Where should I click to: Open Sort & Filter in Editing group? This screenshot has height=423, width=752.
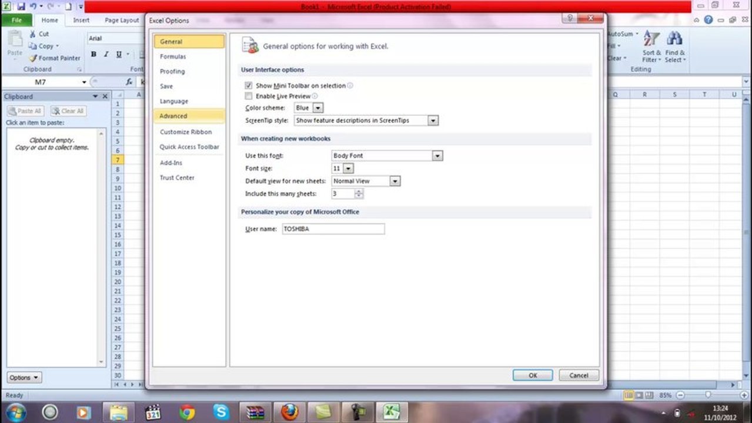[651, 47]
